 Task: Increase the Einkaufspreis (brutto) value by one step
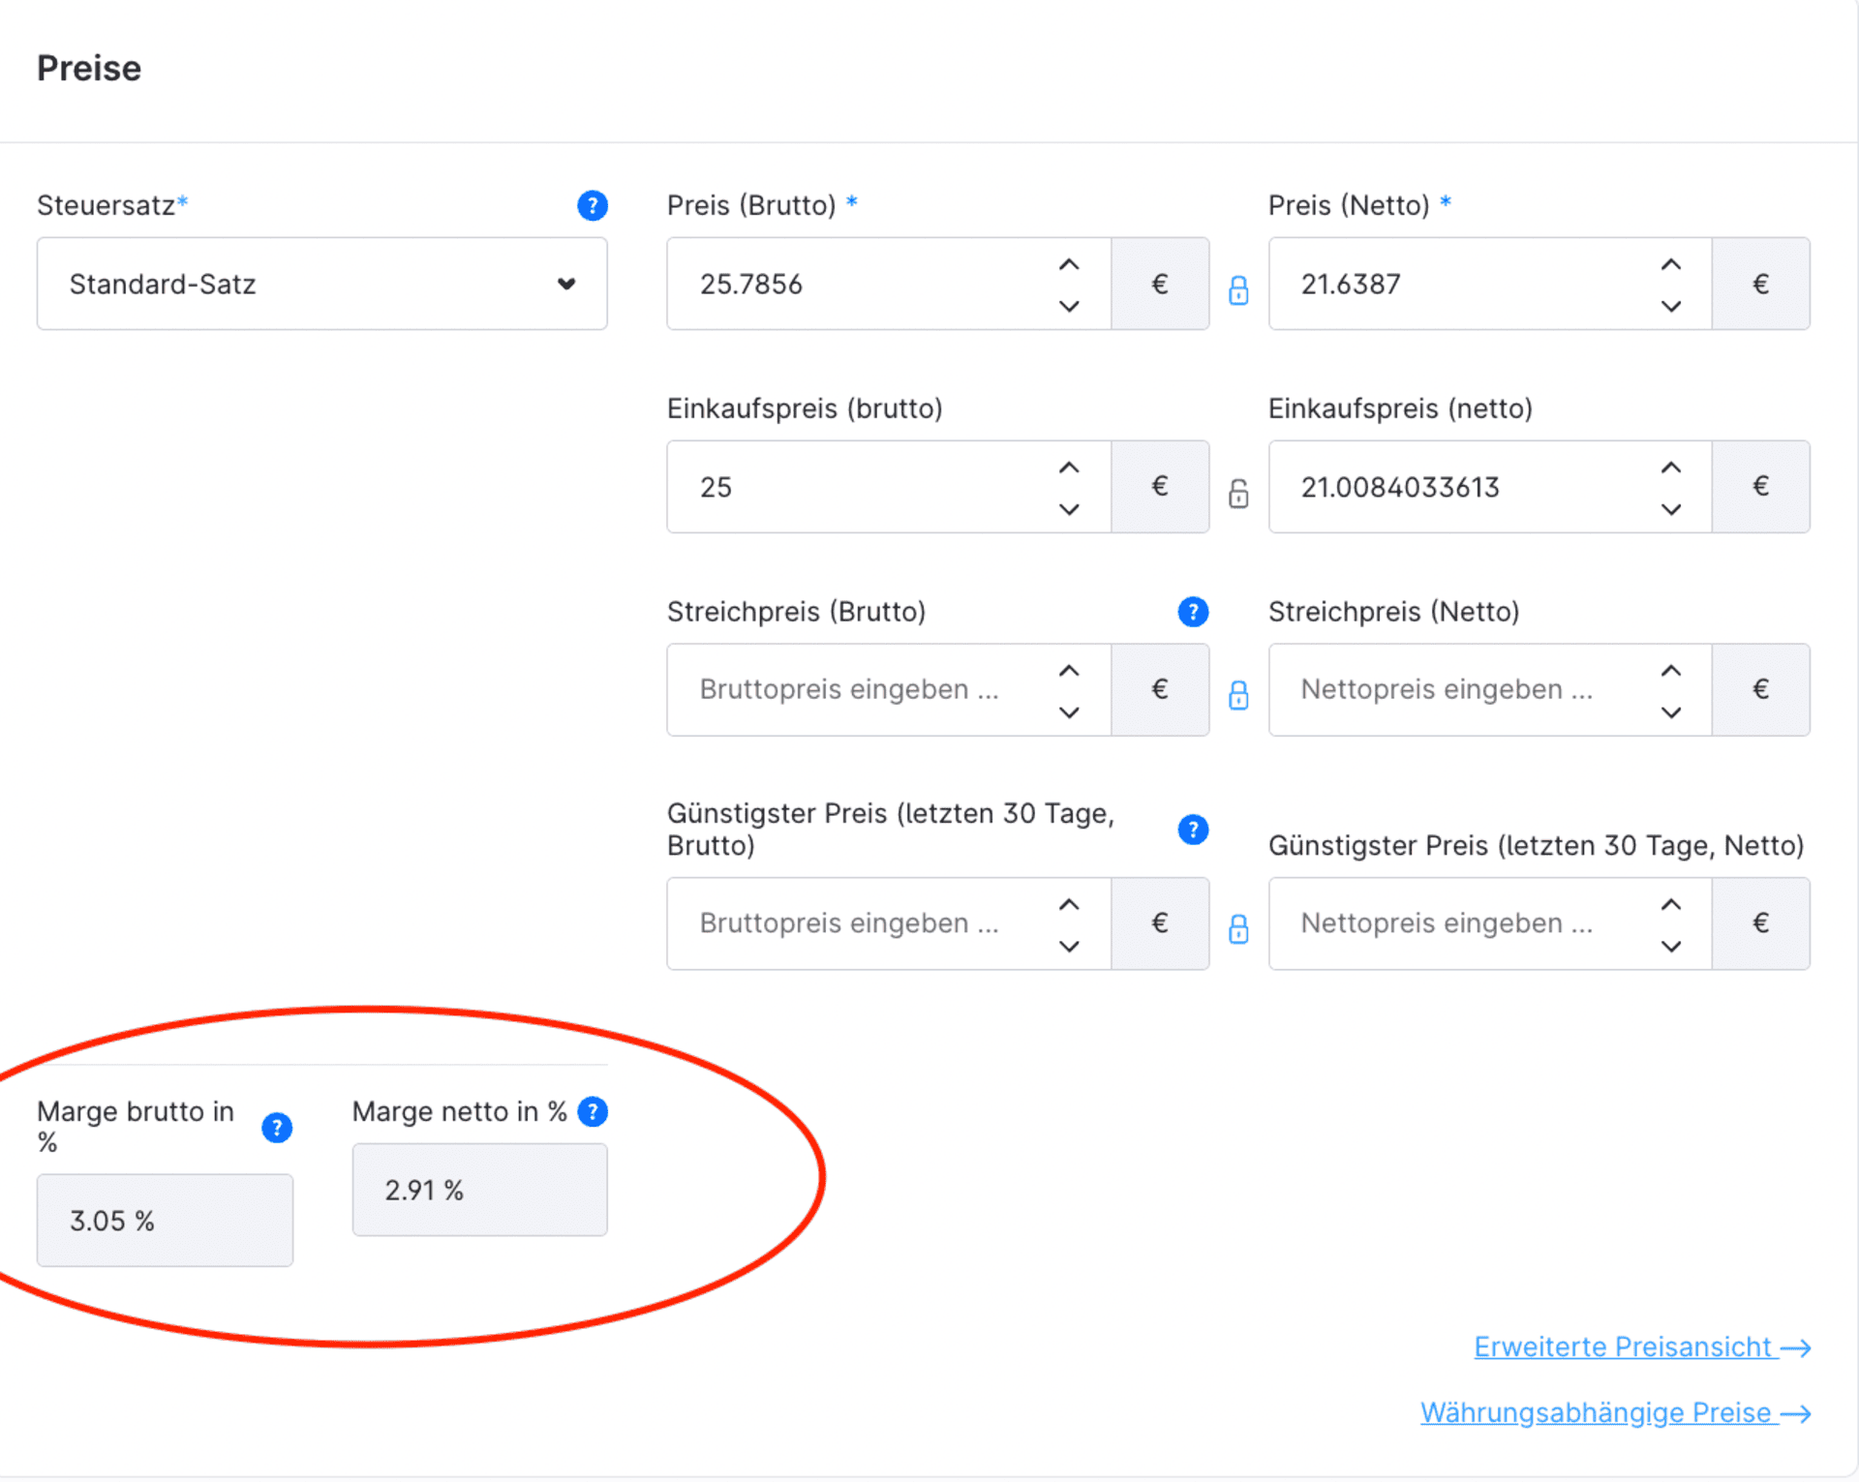(x=1069, y=468)
